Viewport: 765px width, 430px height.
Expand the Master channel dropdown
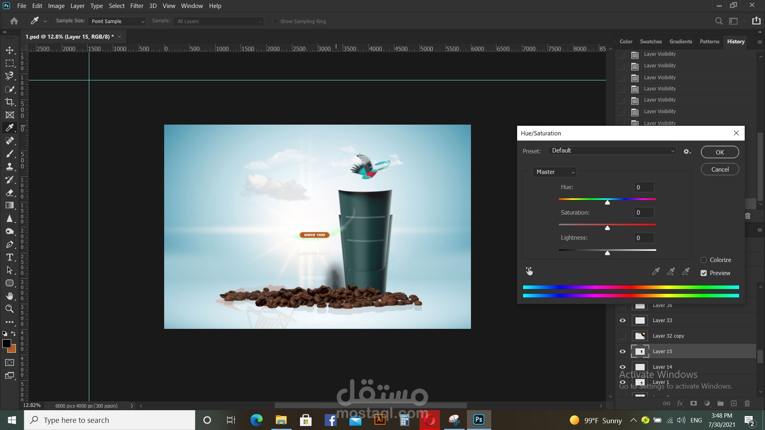pyautogui.click(x=555, y=172)
